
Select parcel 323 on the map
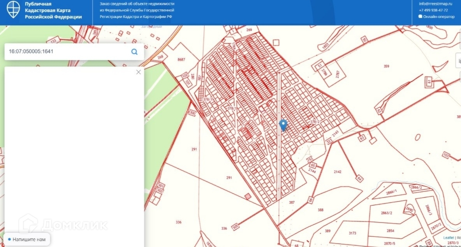tap(329, 141)
